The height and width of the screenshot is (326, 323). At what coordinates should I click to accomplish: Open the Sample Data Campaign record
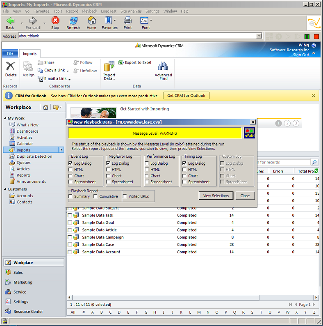point(103,237)
